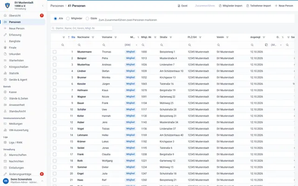Open Neue Person in the sidebar
Viewport: 298px width, 186px height.
pyautogui.click(x=23, y=28)
